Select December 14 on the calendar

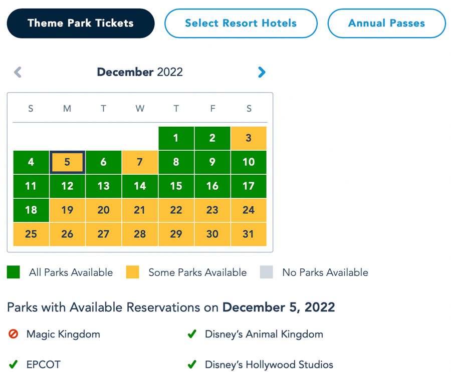pos(140,186)
